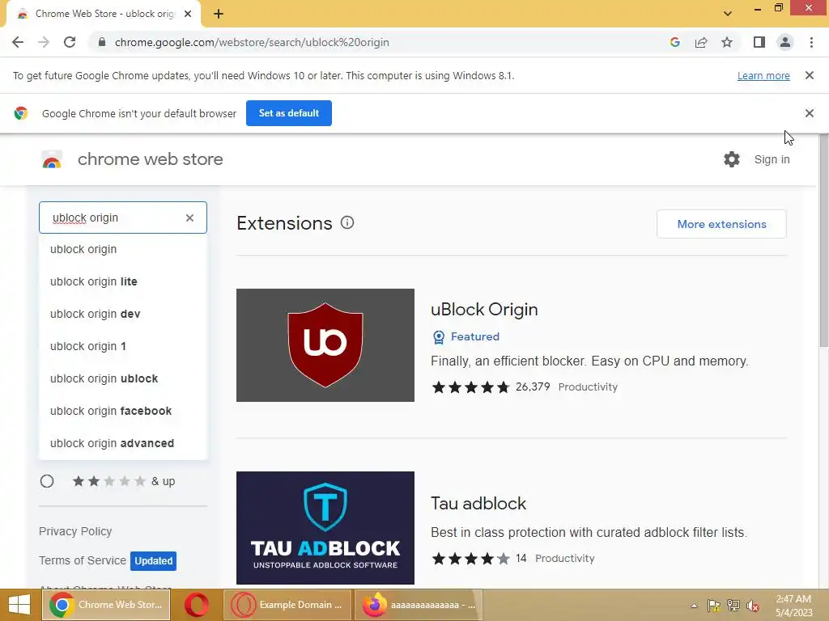829x621 pixels.
Task: Click Tau adblock's star rating
Action: pos(470,559)
